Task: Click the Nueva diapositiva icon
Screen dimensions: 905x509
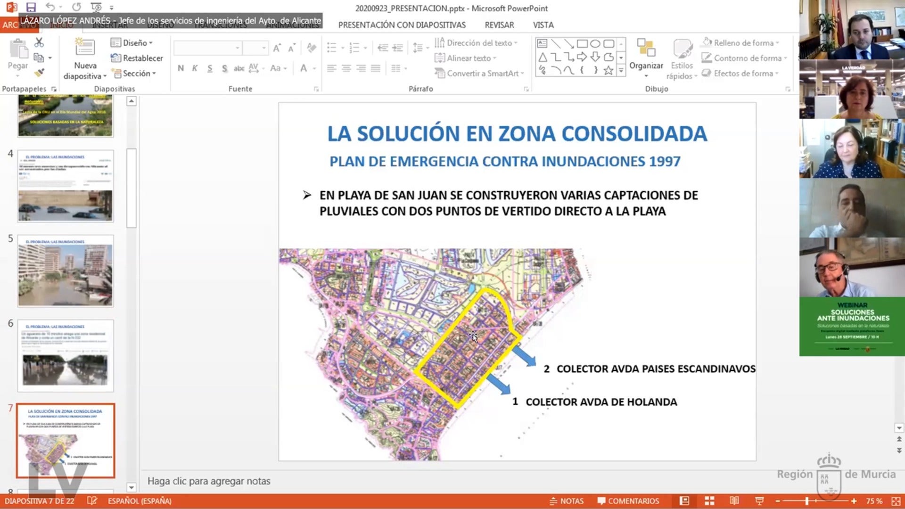Action: pyautogui.click(x=85, y=48)
